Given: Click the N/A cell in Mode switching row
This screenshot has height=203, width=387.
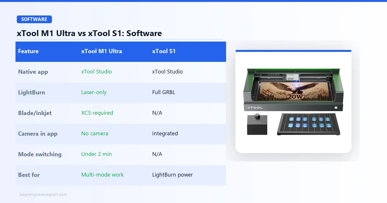Looking at the screenshot, I should tap(157, 154).
